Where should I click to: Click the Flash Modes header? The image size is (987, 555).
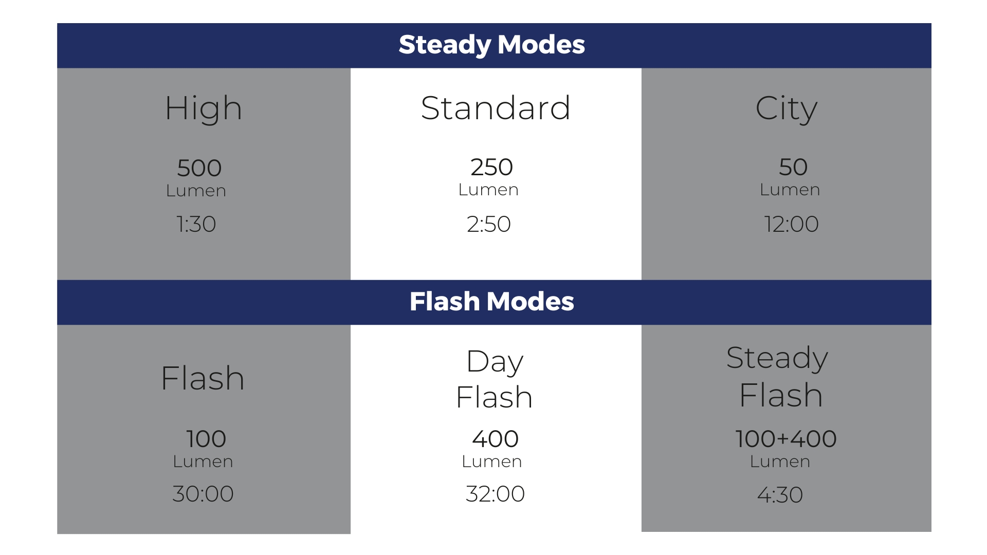pos(492,302)
